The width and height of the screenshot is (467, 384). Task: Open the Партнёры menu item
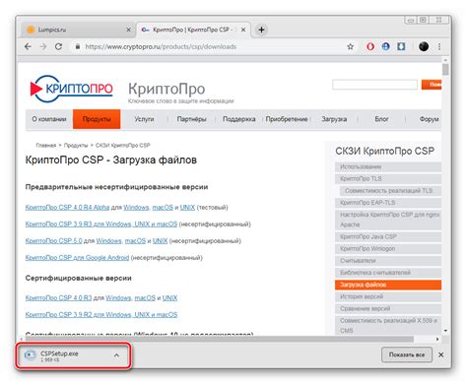point(191,119)
